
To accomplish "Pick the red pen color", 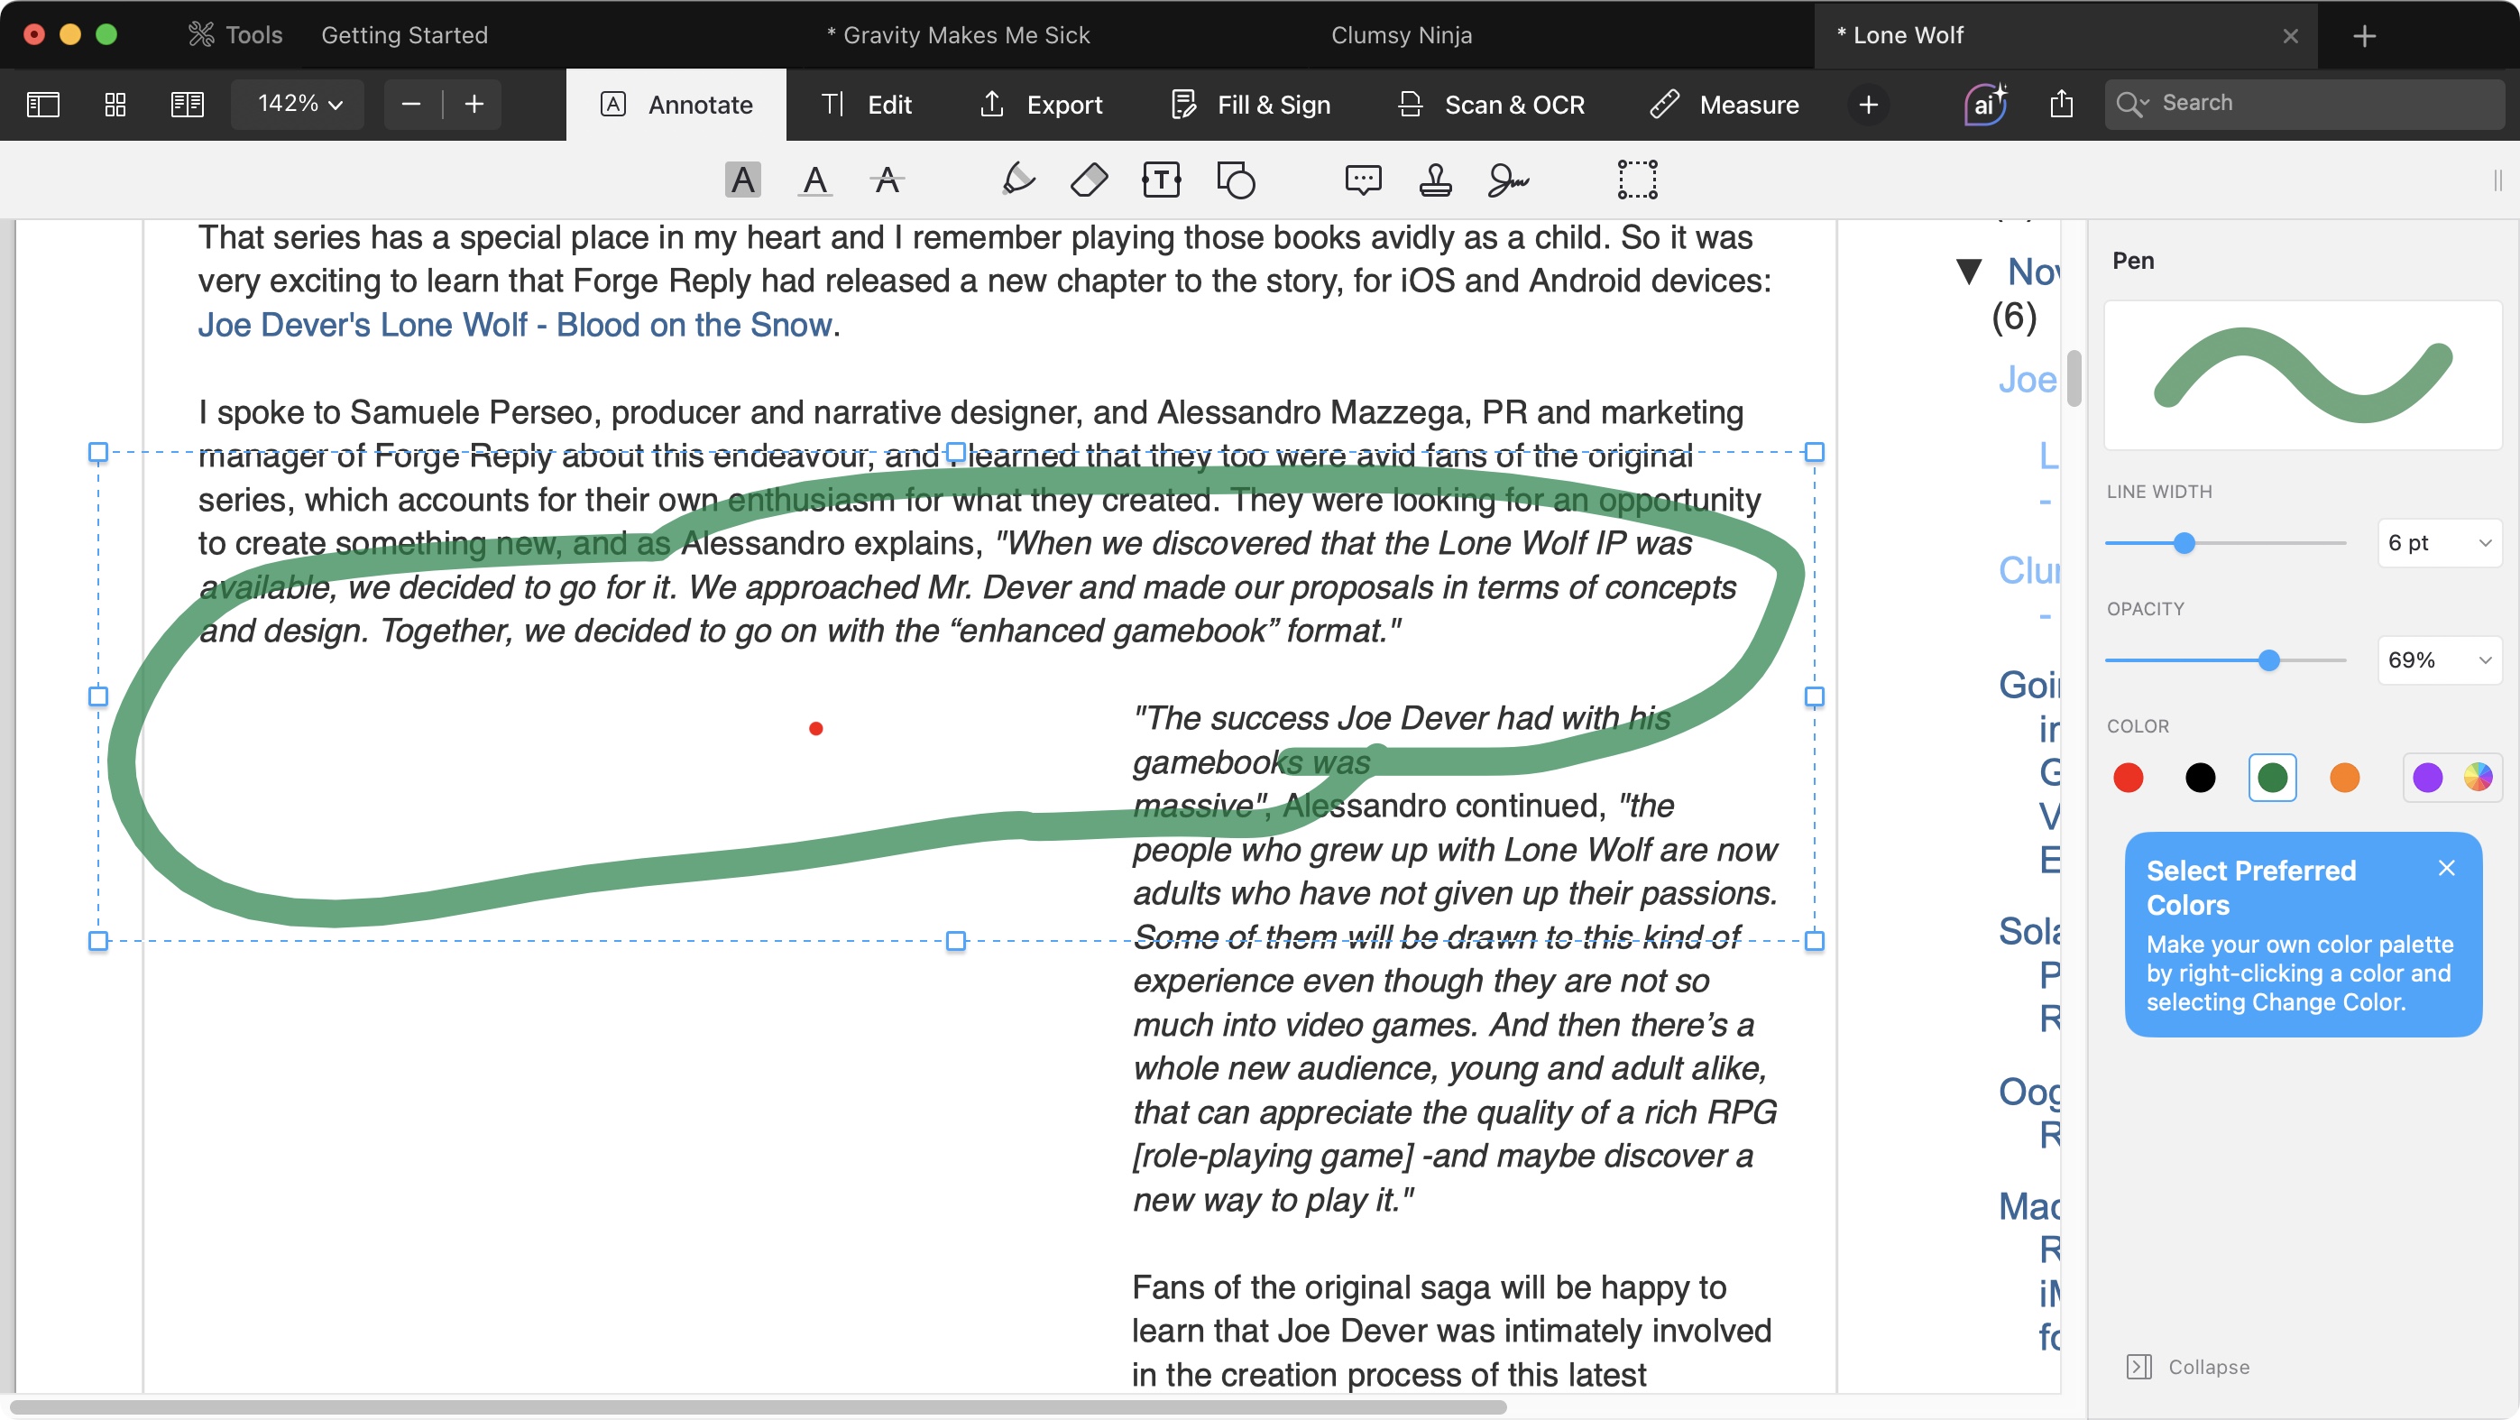I will (x=2128, y=778).
